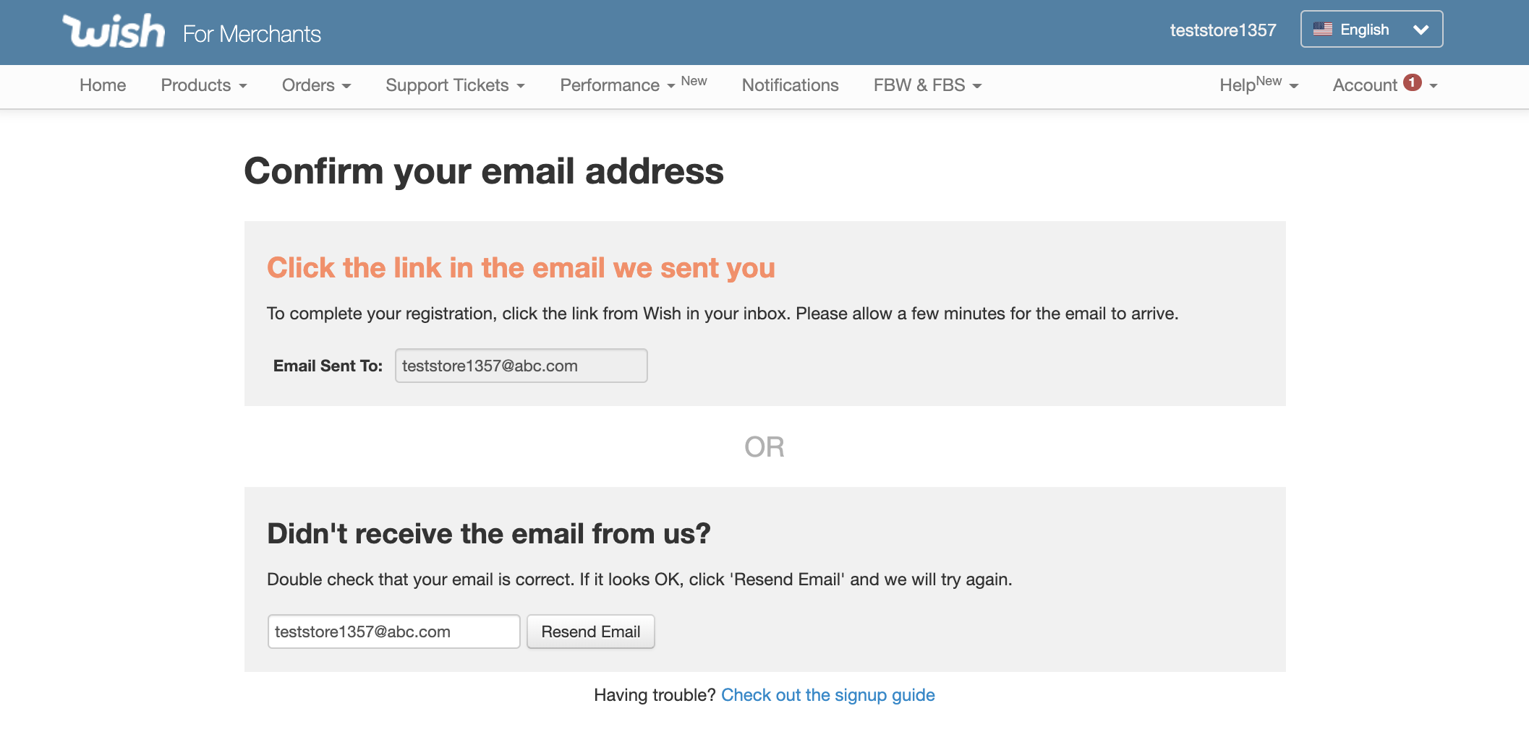Click the red Account notification badge
Screen dimensions: 1529x737
(x=1413, y=82)
